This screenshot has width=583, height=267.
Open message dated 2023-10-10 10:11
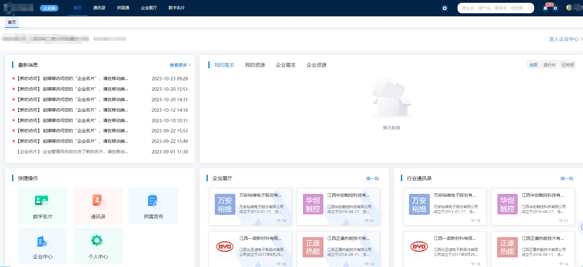pos(100,121)
